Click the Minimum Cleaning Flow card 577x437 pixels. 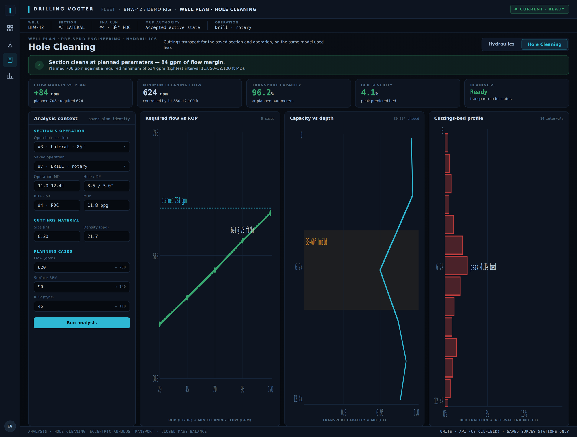pyautogui.click(x=189, y=93)
